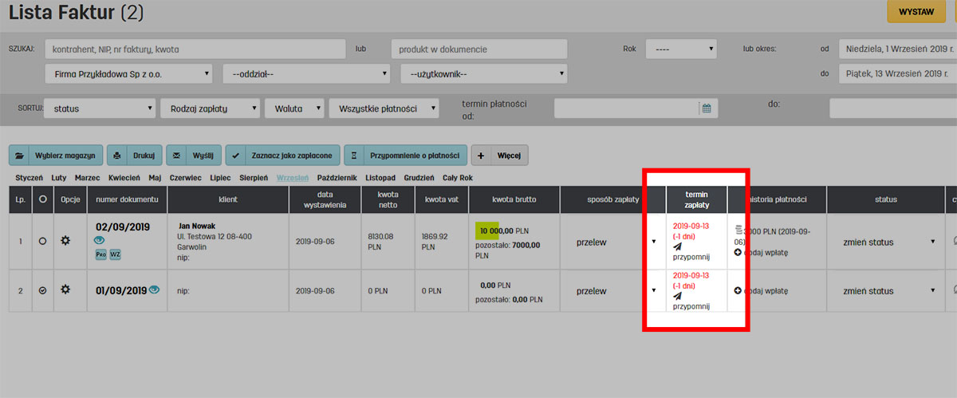Open the calendar icon next to termin płatności
This screenshot has height=398, width=957.
[x=706, y=108]
